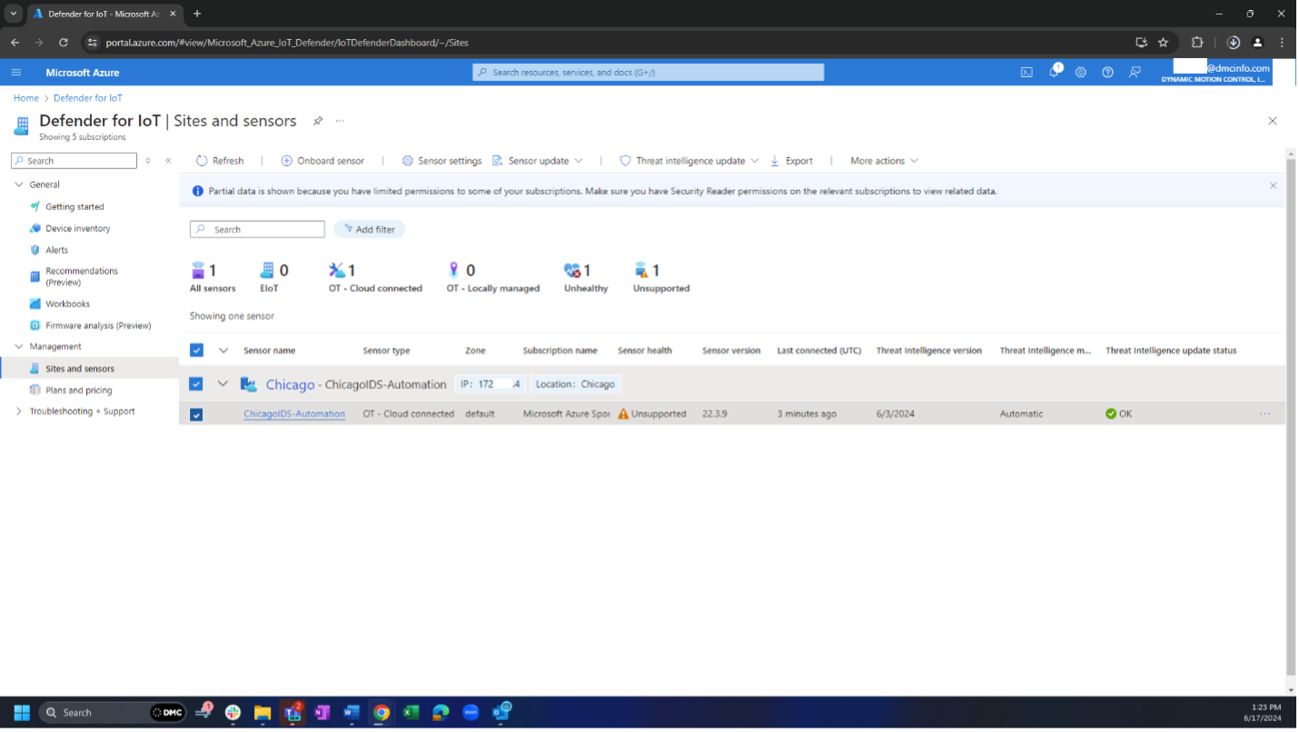Click the Unsupported health status
This screenshot has width=1299, height=732.
pos(652,414)
